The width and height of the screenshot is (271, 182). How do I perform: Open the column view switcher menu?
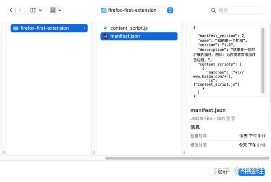tap(36, 10)
